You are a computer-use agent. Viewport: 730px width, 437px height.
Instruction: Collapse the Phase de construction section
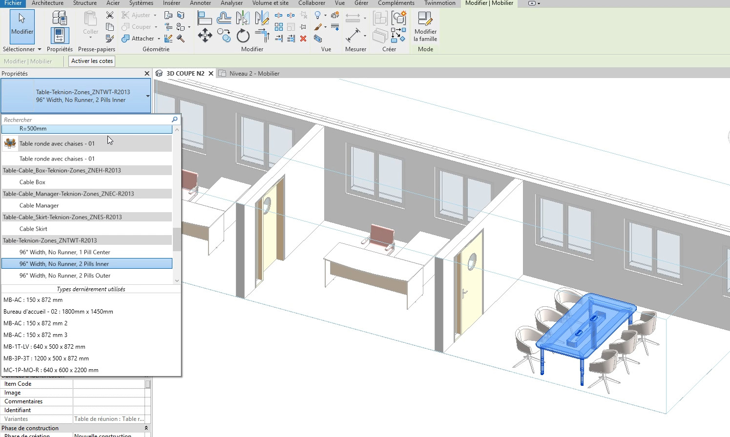pyautogui.click(x=146, y=428)
